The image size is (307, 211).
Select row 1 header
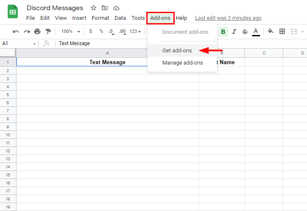point(8,62)
